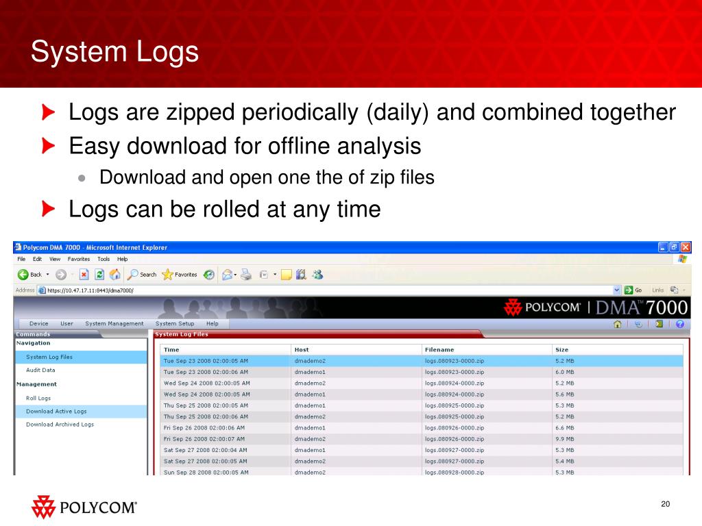The image size is (702, 526).
Task: Click the Windows flag logo icon
Action: pyautogui.click(x=682, y=259)
